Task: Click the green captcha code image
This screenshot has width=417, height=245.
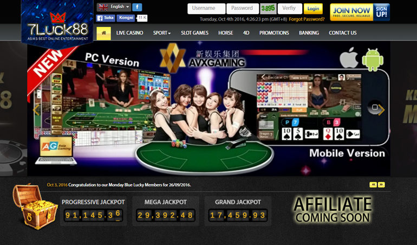Action: tap(268, 9)
